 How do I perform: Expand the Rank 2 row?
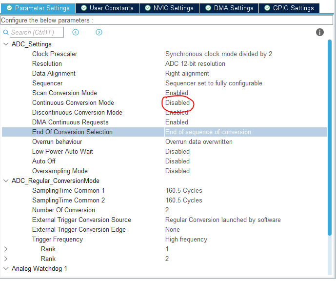coord(6,259)
